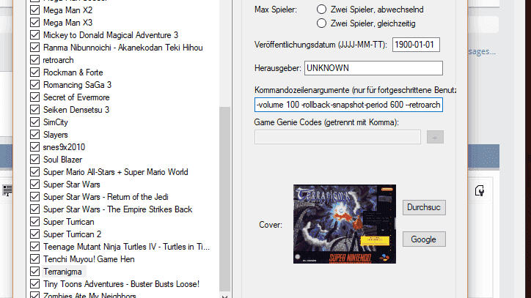Screen dimensions: 531x298
Task: Click the document icon in background window right side
Action: pyautogui.click(x=479, y=191)
